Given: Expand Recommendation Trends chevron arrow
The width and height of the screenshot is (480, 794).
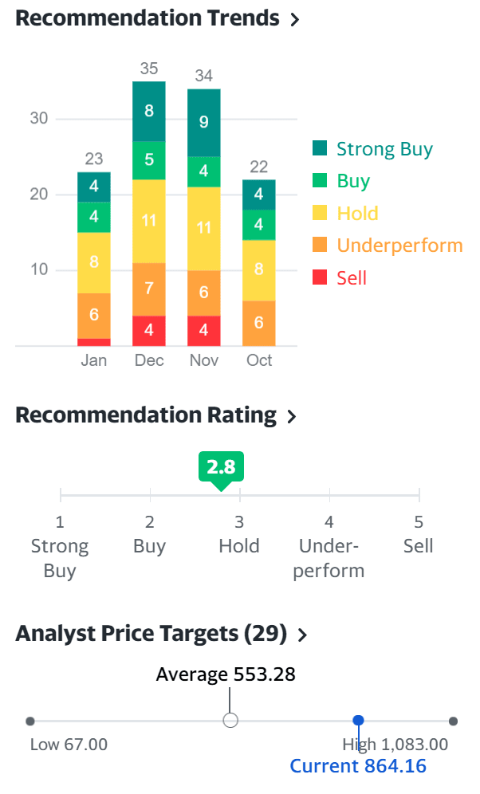Looking at the screenshot, I should pos(295,20).
